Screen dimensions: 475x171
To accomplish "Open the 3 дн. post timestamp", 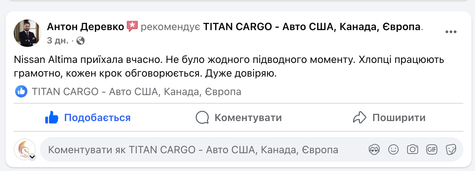I will [x=57, y=41].
